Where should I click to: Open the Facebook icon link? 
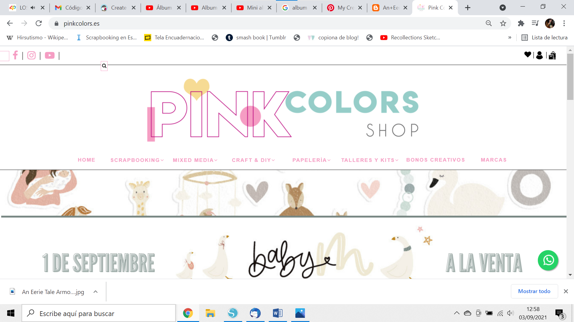(15, 55)
